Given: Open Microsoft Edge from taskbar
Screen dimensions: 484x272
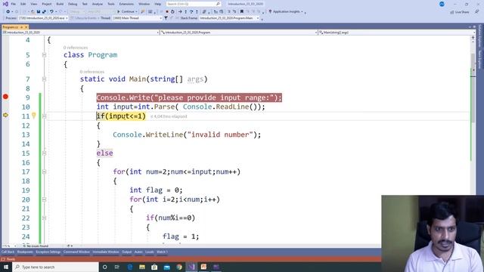Looking at the screenshot, I should (x=129, y=267).
